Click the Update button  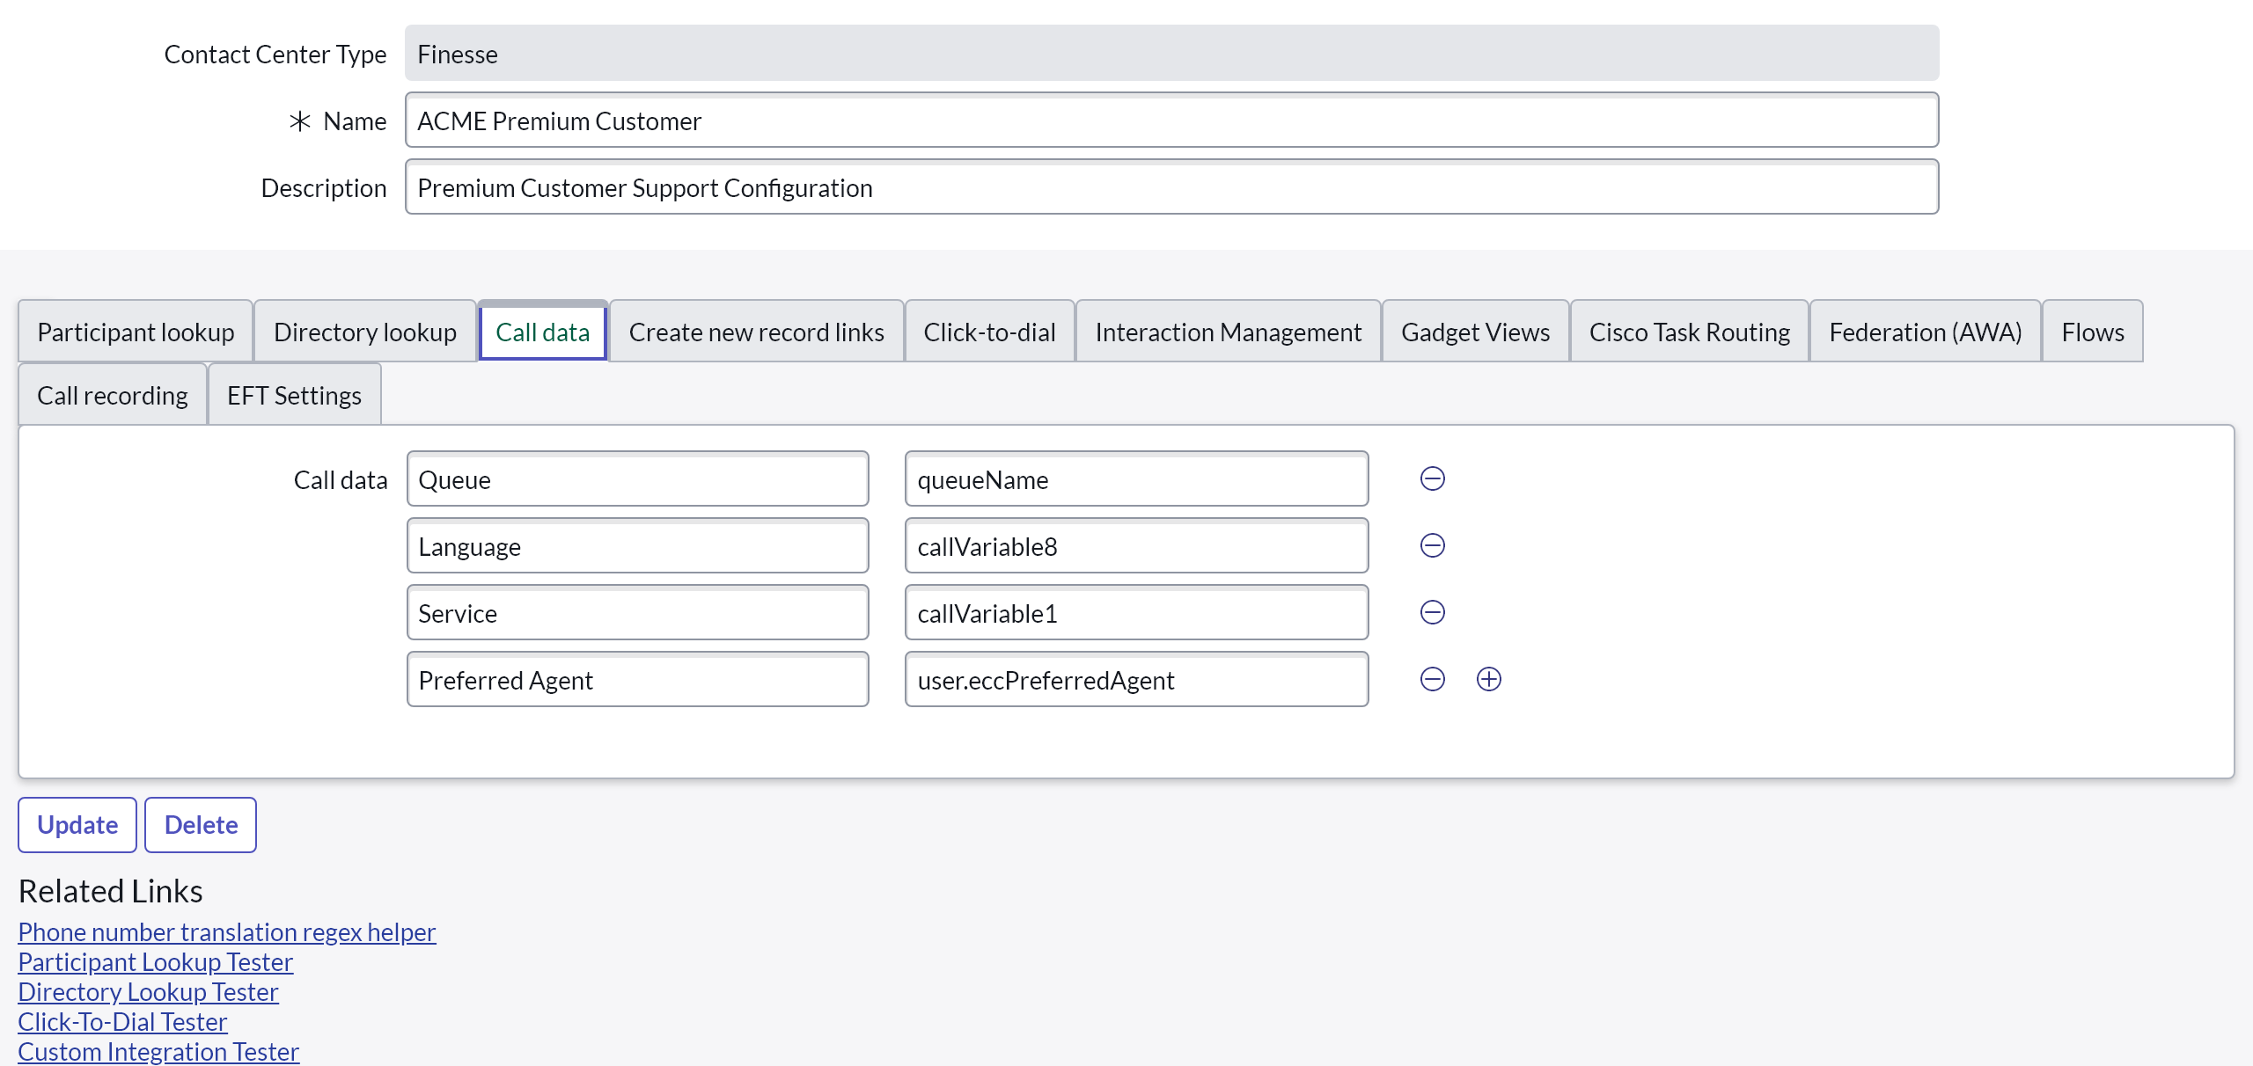pyautogui.click(x=77, y=824)
